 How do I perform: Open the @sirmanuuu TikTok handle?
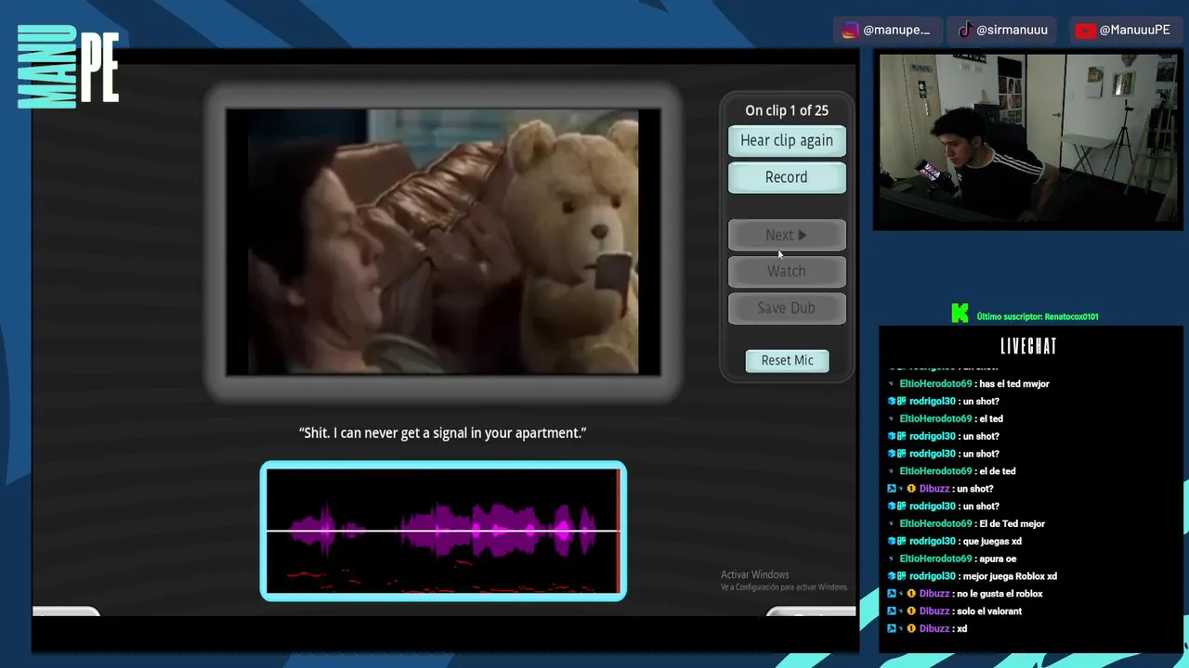1012,30
